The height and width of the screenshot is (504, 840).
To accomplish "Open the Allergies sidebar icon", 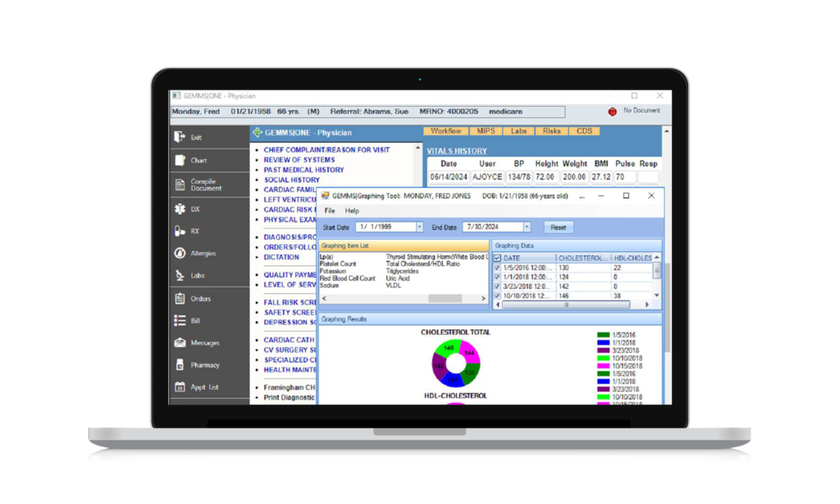I will (180, 253).
